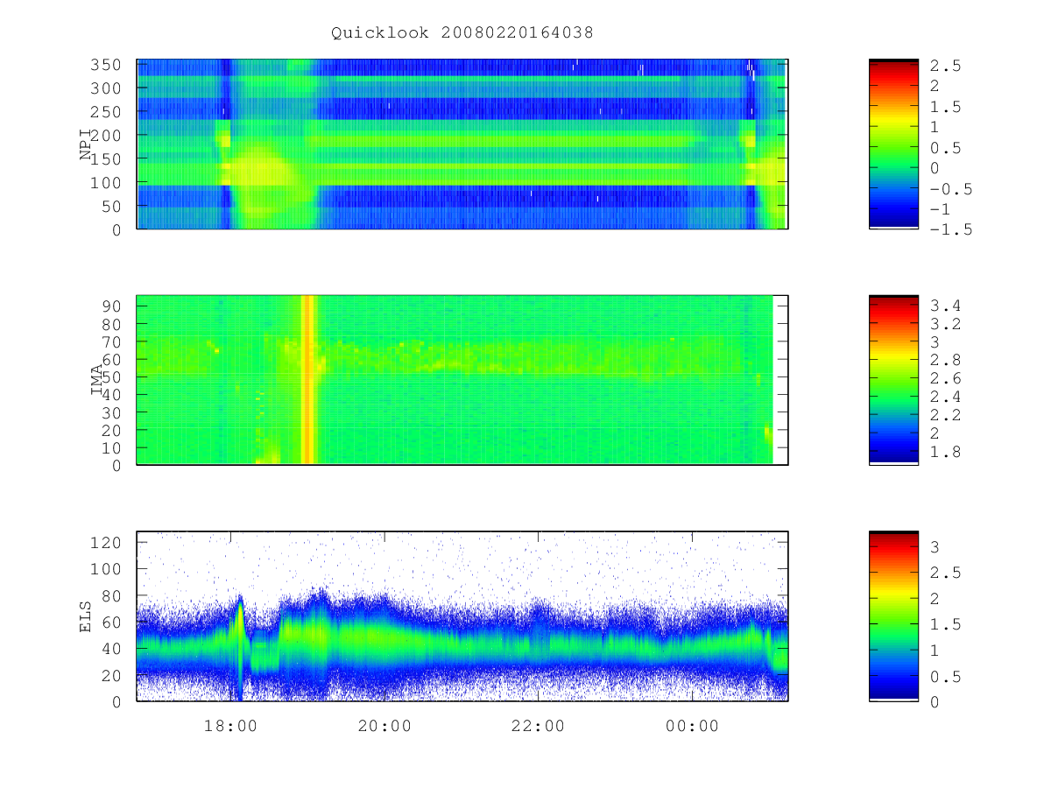Click the 2.5 label on NPI colorbar
The height and width of the screenshot is (788, 1051).
[x=945, y=66]
